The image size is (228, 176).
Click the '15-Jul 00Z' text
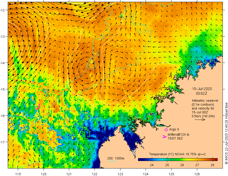[200, 112]
